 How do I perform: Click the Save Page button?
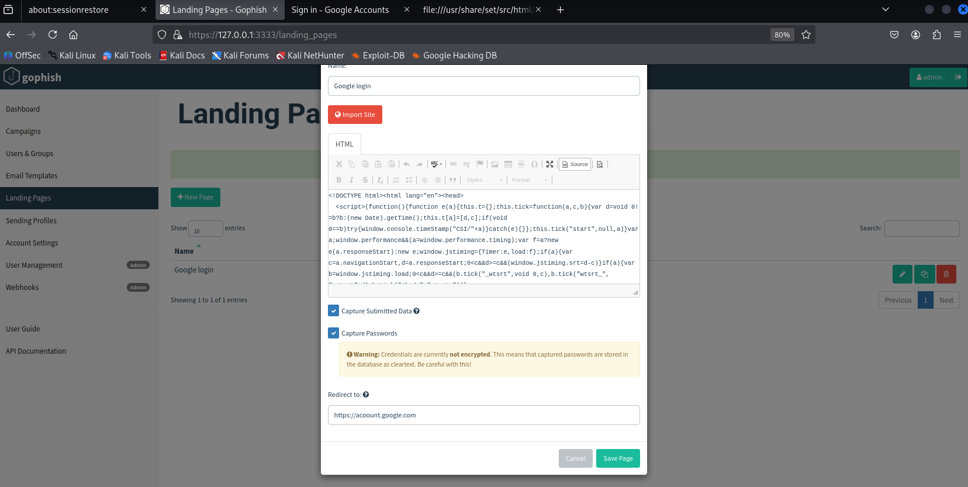coord(618,458)
